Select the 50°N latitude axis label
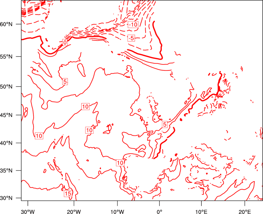Screen dimensions: 263x214 (6, 87)
